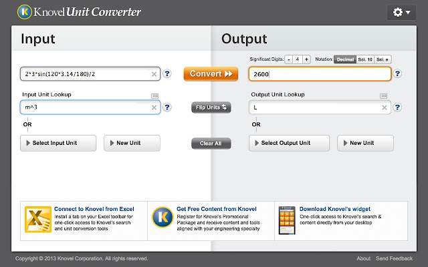This screenshot has height=267, width=428.
Task: Open Get Free Content from Knovel link
Action: (217, 209)
